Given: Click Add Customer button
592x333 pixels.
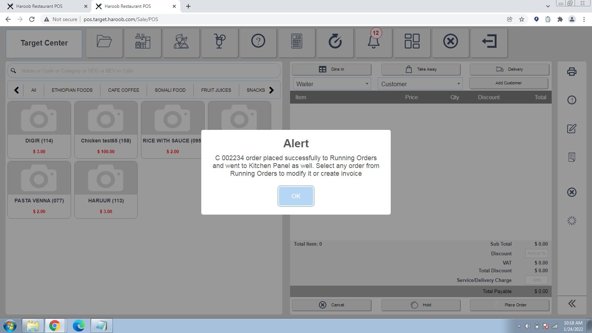Looking at the screenshot, I should [509, 83].
